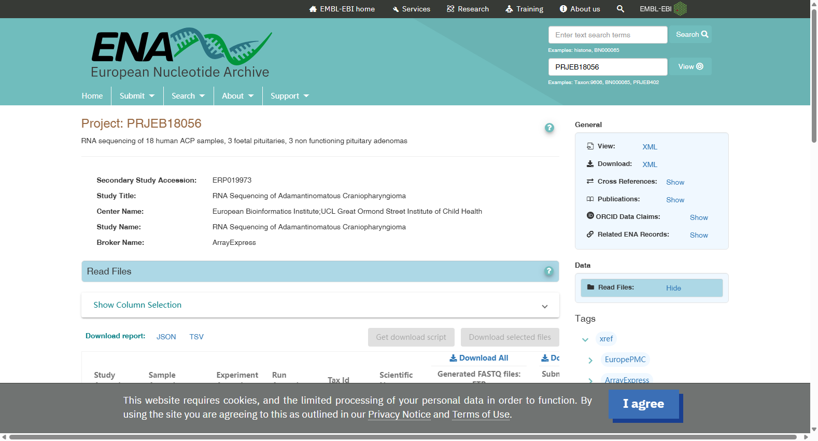818x441 pixels.
Task: Open the Services menu item
Action: (x=412, y=9)
